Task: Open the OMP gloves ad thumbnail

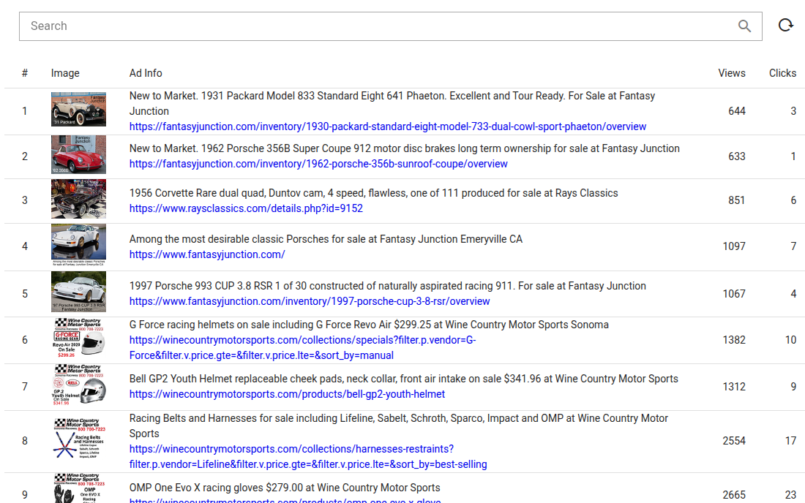Action: click(78, 488)
